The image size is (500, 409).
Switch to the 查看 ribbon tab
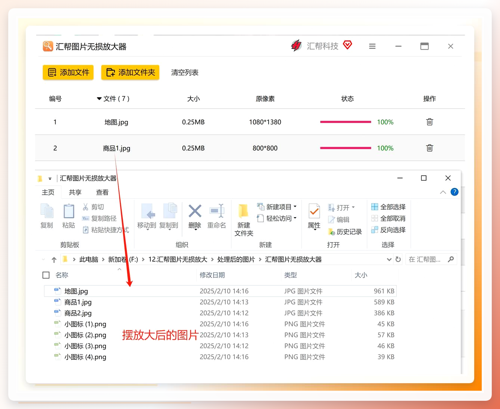pyautogui.click(x=102, y=192)
